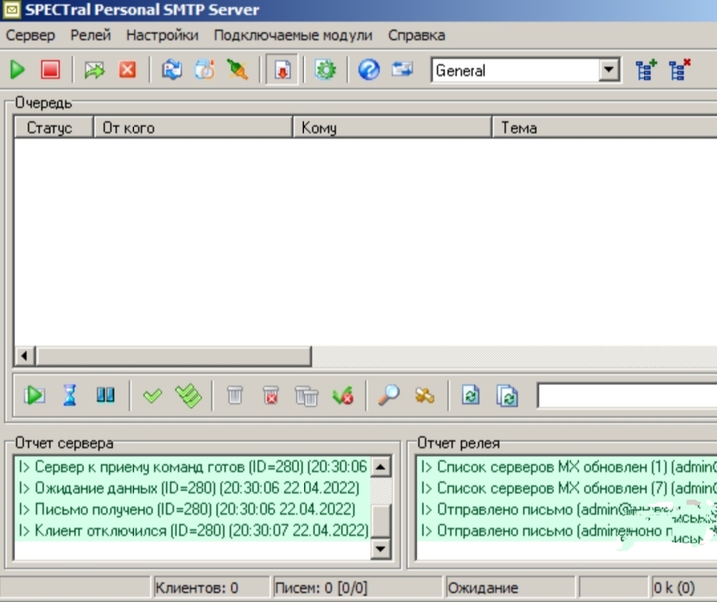717x602 pixels.
Task: Select the 'Список серверов MX обновлен (7)' relay line
Action: (567, 488)
